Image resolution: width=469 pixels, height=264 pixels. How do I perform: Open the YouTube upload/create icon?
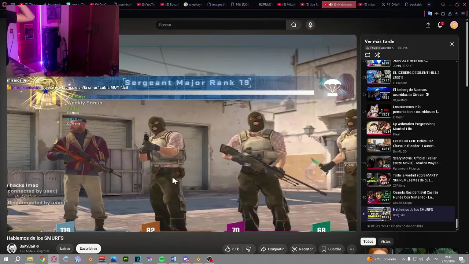[428, 25]
